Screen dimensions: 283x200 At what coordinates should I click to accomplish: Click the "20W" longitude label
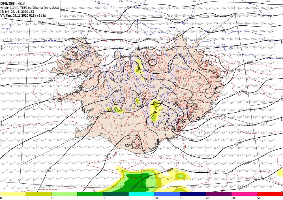pyautogui.click(x=121, y=1)
